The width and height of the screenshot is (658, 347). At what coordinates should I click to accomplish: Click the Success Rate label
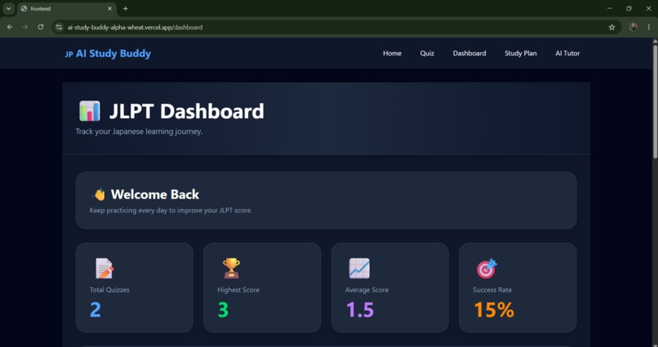[x=492, y=290]
